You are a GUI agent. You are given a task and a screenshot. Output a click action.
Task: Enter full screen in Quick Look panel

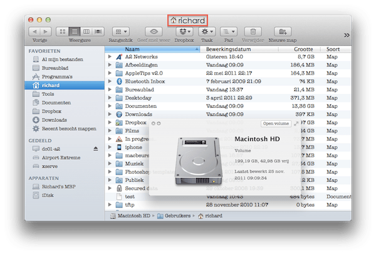coord(296,123)
